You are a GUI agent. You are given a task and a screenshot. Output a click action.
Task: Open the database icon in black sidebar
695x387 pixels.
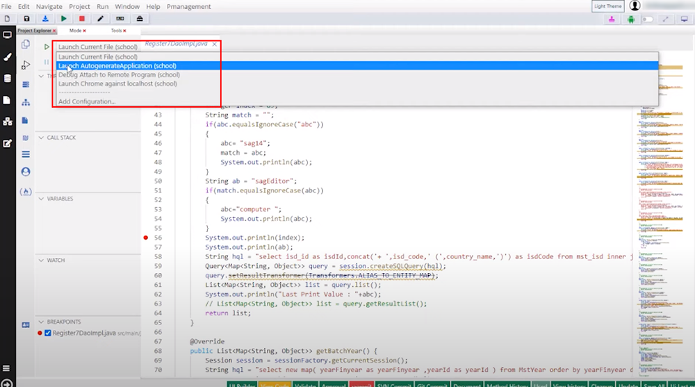coord(8,79)
